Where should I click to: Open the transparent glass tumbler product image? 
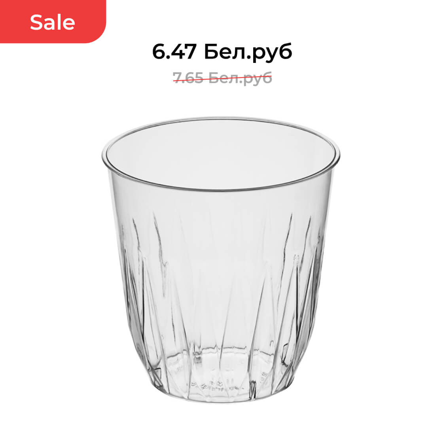pos(221,259)
